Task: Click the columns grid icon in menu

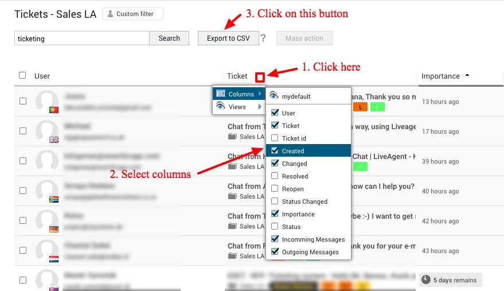Action: [221, 94]
